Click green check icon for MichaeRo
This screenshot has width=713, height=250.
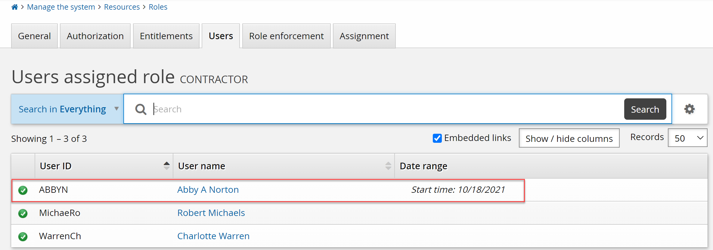23,213
